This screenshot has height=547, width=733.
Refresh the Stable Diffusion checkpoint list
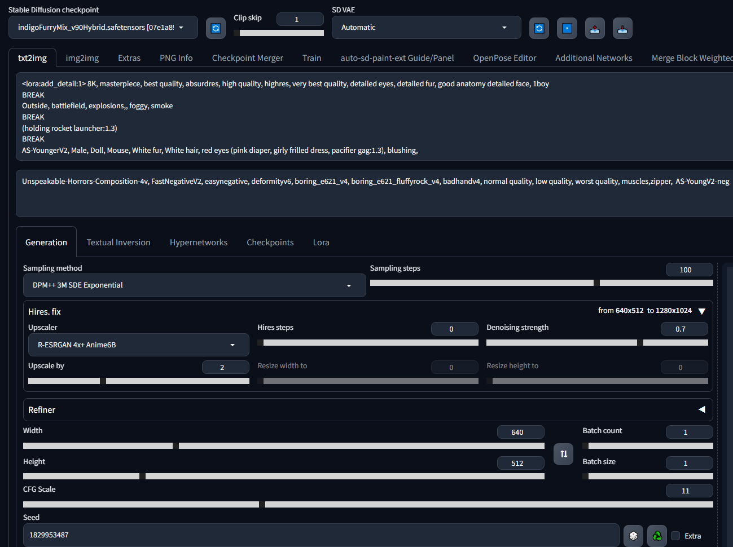click(216, 28)
